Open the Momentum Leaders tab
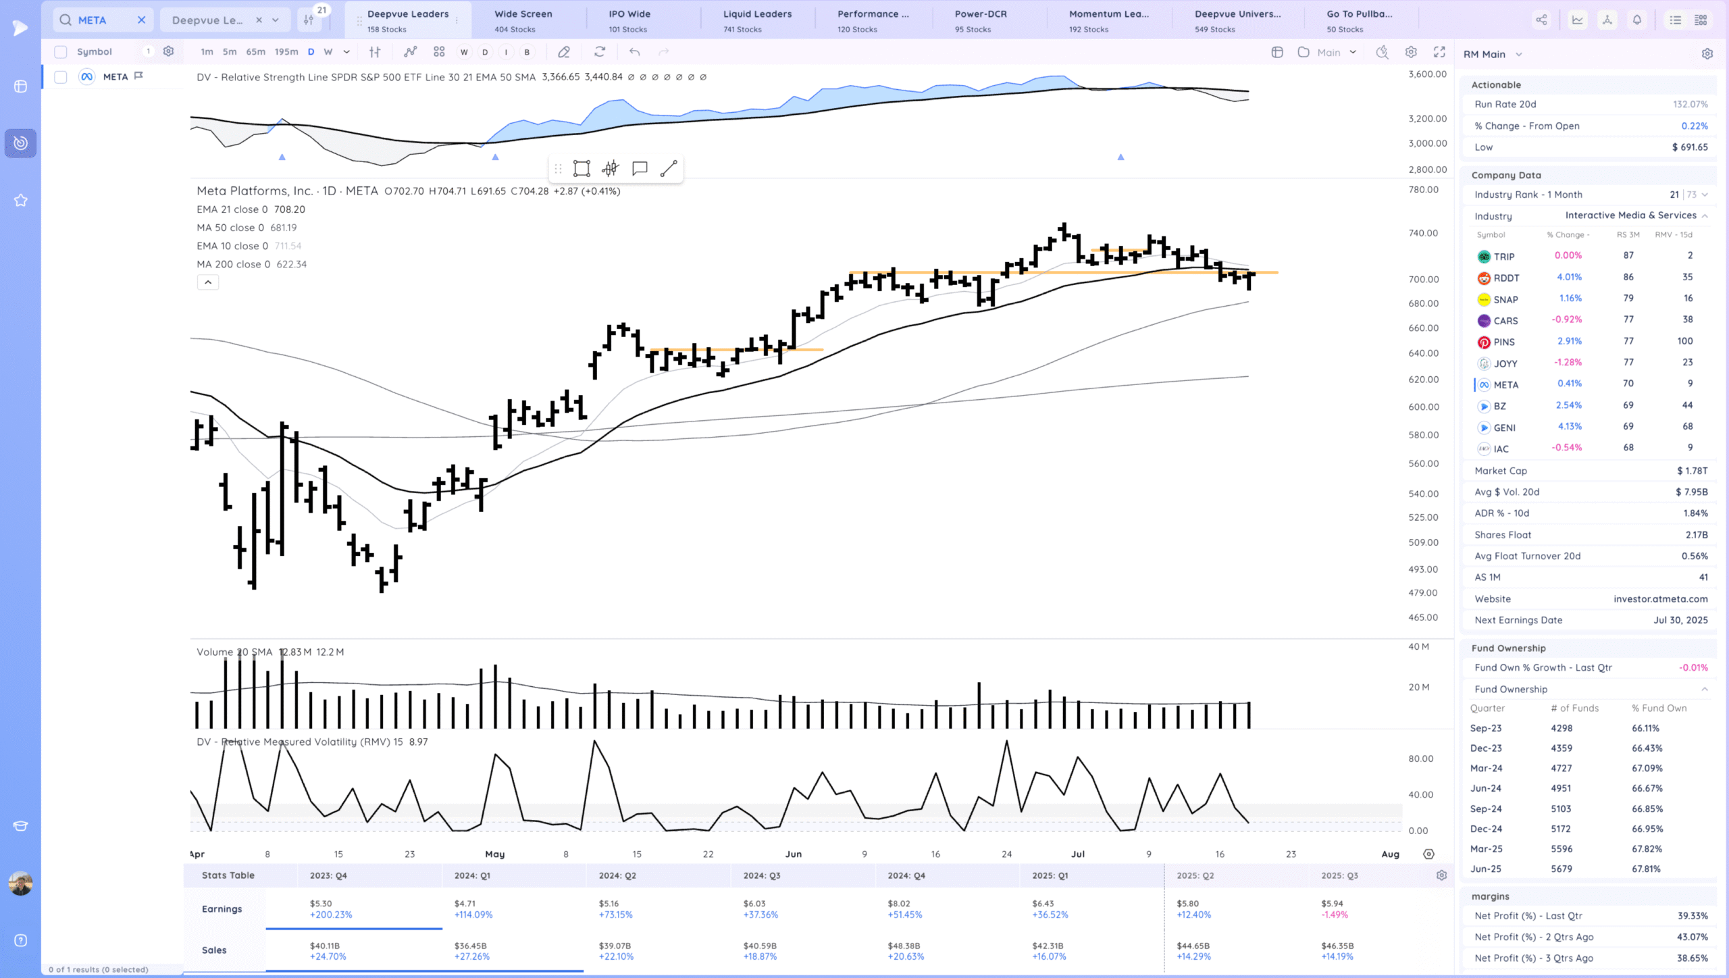 tap(1108, 20)
